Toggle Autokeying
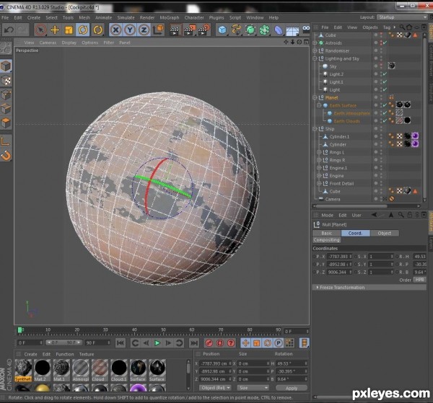 tap(220, 343)
